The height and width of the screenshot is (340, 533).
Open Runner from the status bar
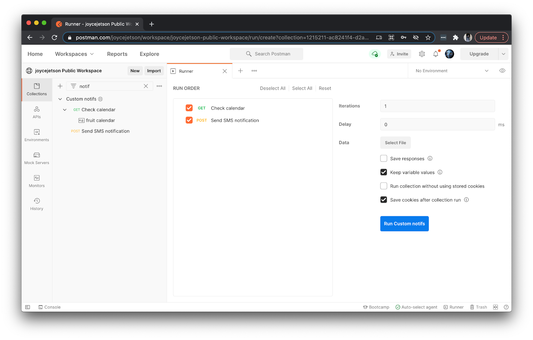pyautogui.click(x=453, y=307)
